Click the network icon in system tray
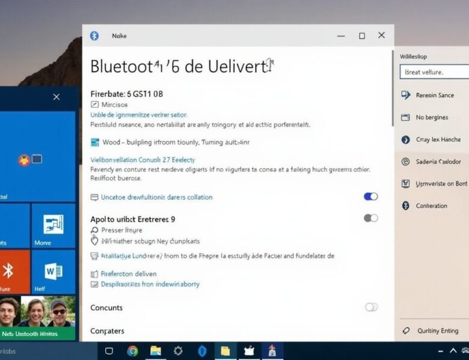The width and height of the screenshot is (469, 360). pos(465,351)
